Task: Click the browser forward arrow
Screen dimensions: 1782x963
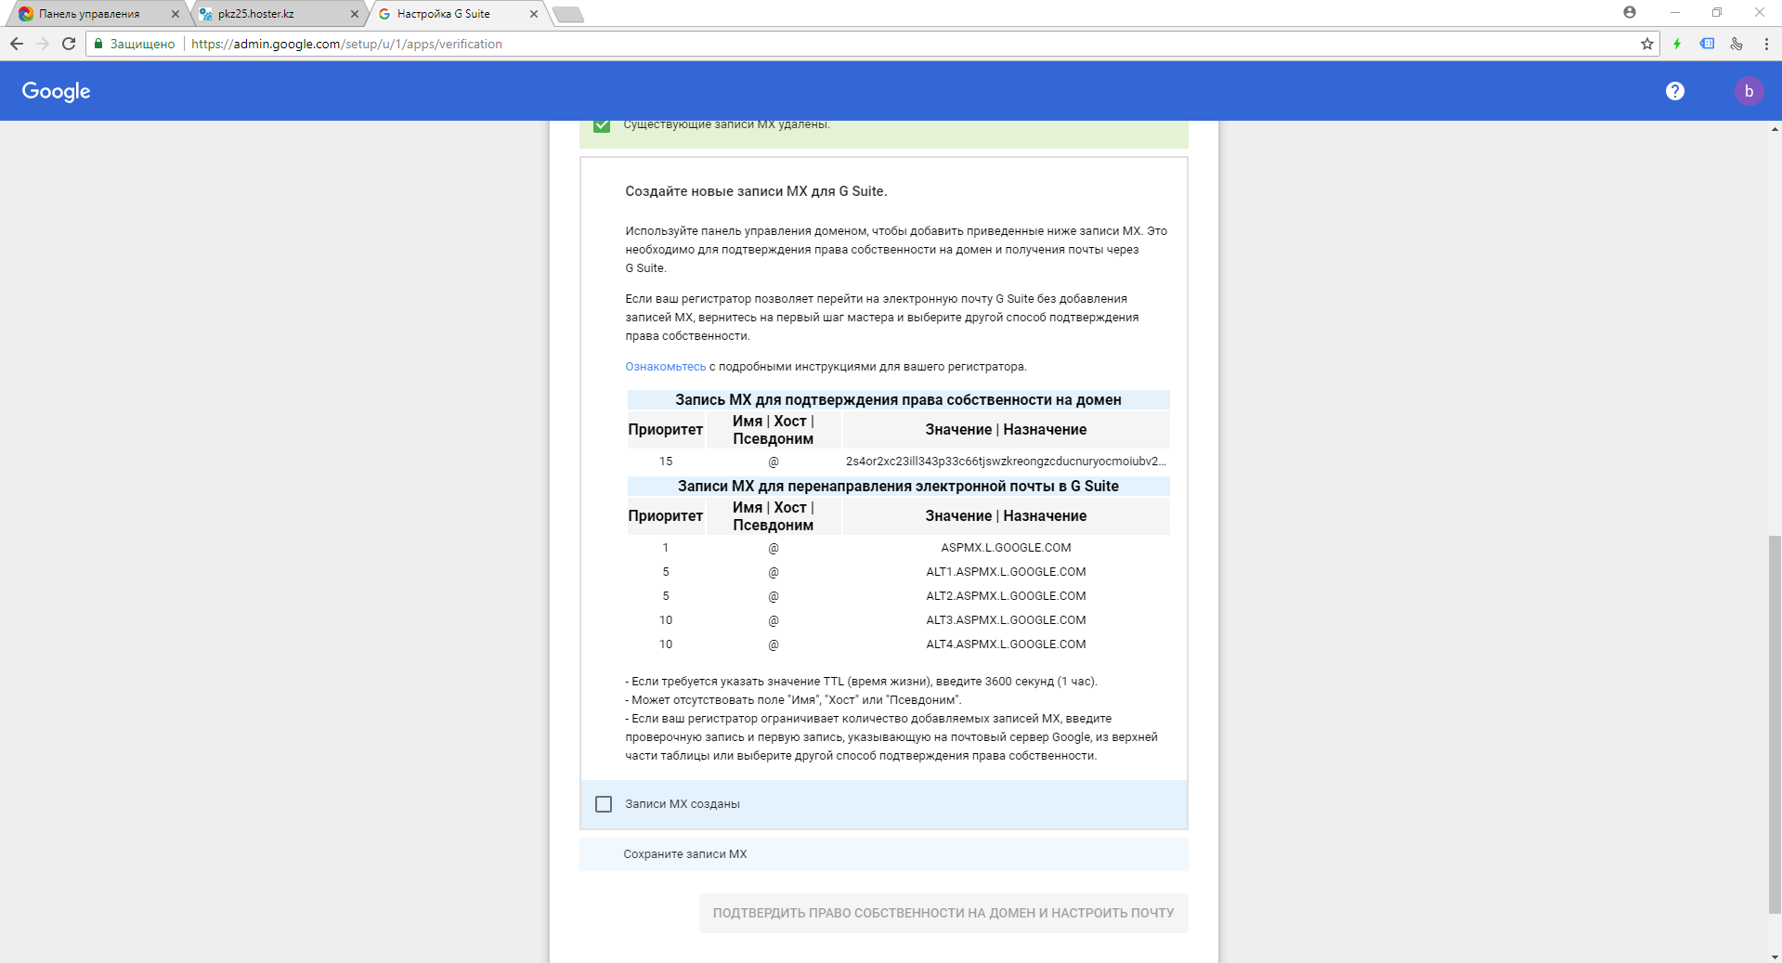Action: (42, 44)
